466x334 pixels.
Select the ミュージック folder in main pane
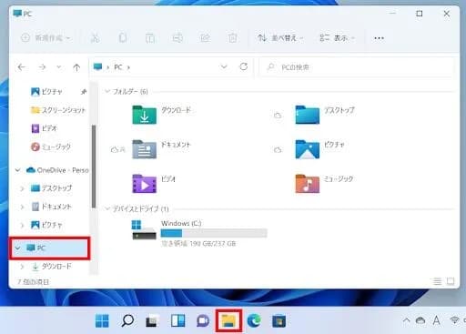click(307, 183)
